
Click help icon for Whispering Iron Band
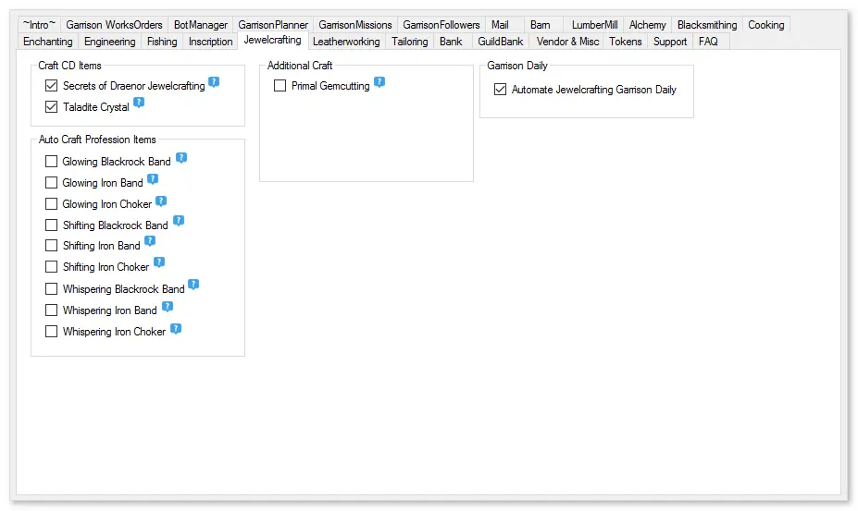point(168,307)
